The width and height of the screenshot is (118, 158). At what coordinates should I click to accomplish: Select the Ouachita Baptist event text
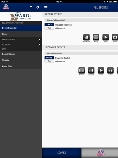click(x=62, y=58)
